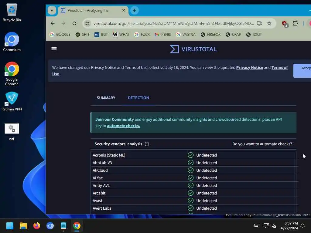This screenshot has height=233, width=311.
Task: Open the Recycle Bin desktop icon
Action: pyautogui.click(x=12, y=12)
